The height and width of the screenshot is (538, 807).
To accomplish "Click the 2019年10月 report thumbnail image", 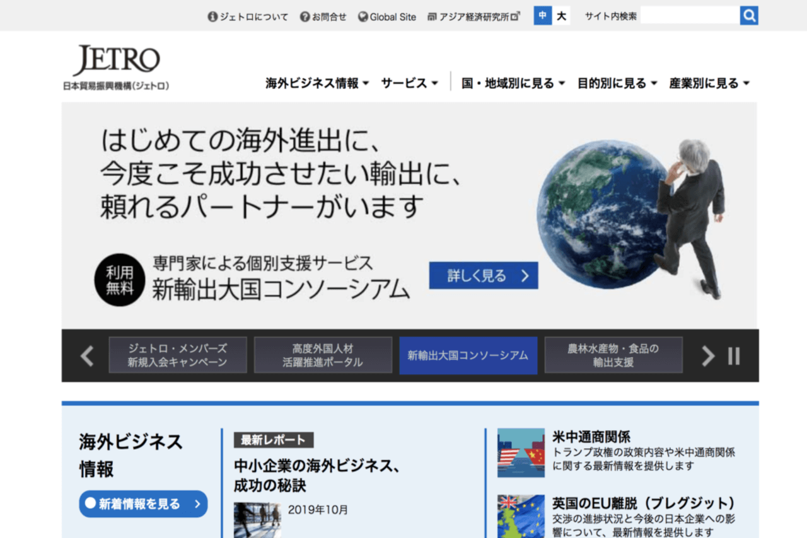I will pyautogui.click(x=257, y=520).
